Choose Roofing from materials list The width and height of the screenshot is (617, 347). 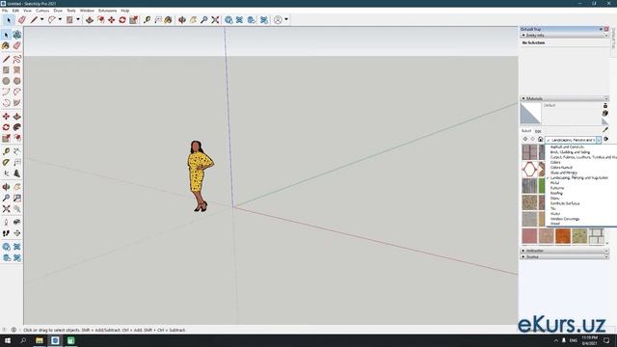click(556, 193)
